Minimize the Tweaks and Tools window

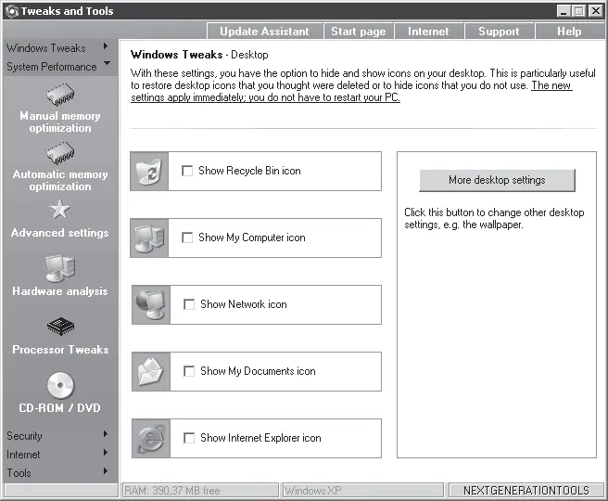(564, 11)
